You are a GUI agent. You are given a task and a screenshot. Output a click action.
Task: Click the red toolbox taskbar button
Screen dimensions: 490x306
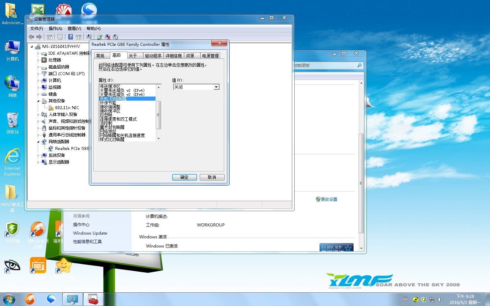click(x=93, y=299)
